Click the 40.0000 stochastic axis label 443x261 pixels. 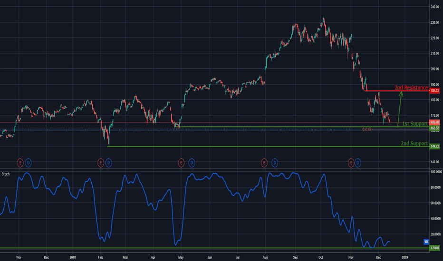tap(435, 218)
